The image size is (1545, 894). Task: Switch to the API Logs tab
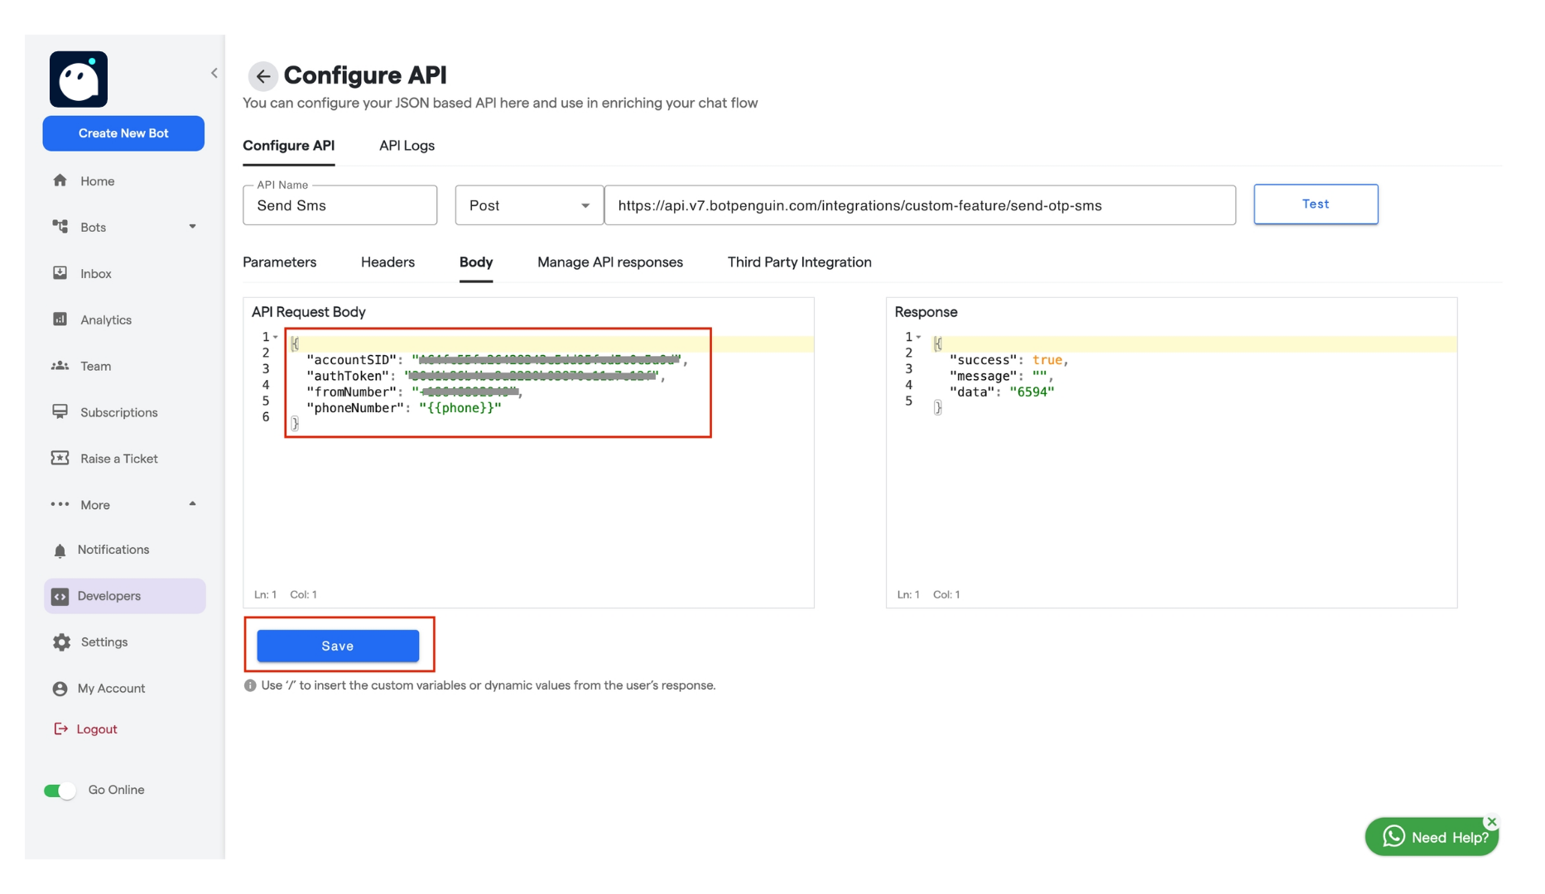pyautogui.click(x=406, y=146)
